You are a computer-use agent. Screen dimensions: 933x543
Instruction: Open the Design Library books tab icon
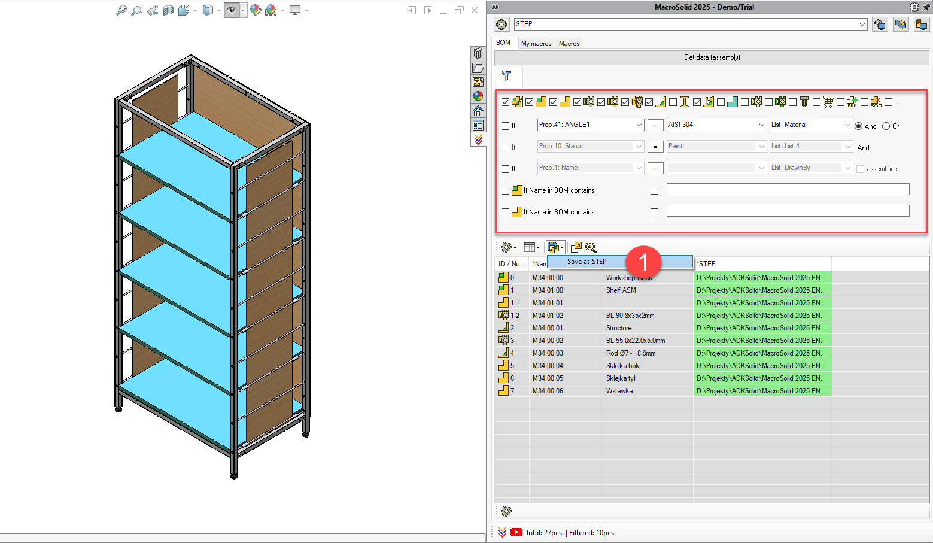click(478, 53)
